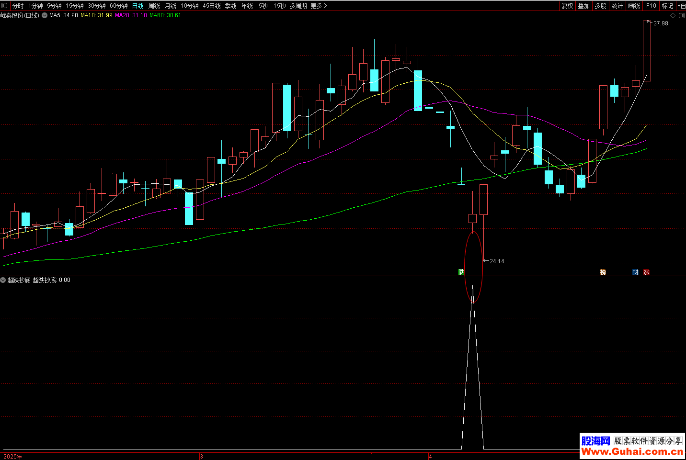
Task: Click the MA5: 34.90 label
Action: (x=63, y=15)
